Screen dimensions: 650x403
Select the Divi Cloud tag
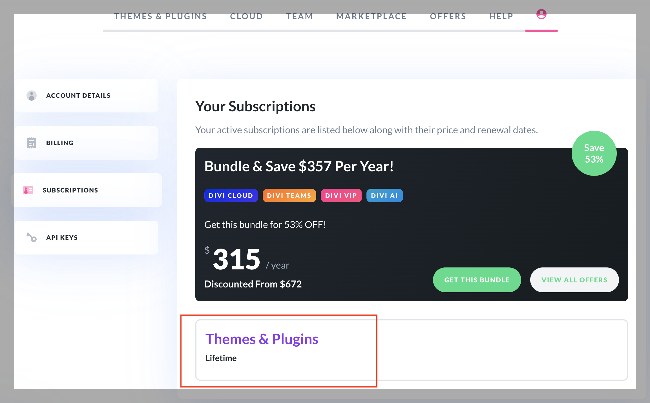(x=231, y=196)
